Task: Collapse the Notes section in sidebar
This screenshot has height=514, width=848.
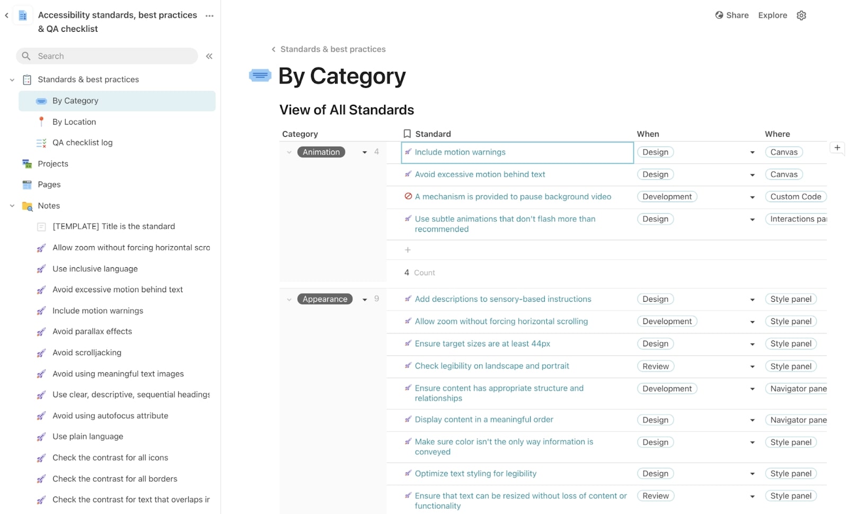Action: (x=12, y=206)
